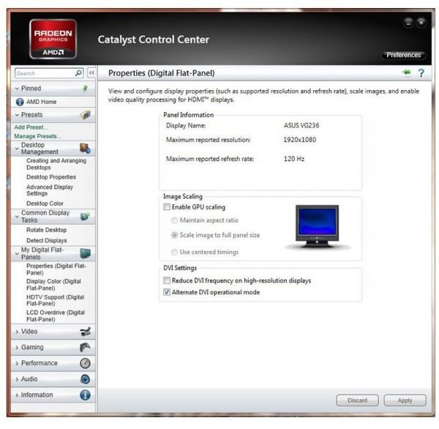Viewport: 439px width, 429px height.
Task: Click the 1920x1080 resolution value
Action: coord(299,140)
